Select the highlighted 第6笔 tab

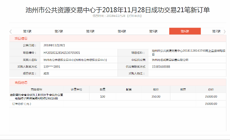tap(185, 31)
